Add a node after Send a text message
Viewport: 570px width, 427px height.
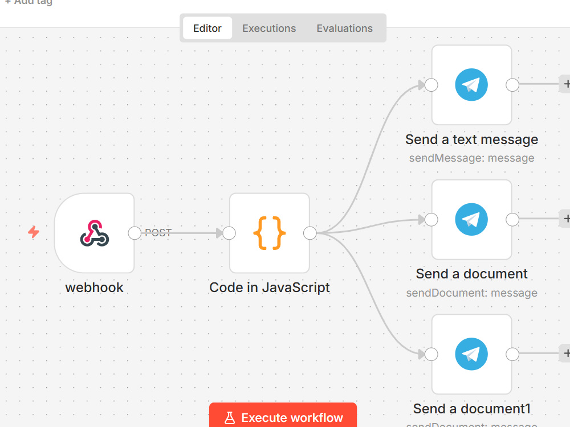point(565,84)
